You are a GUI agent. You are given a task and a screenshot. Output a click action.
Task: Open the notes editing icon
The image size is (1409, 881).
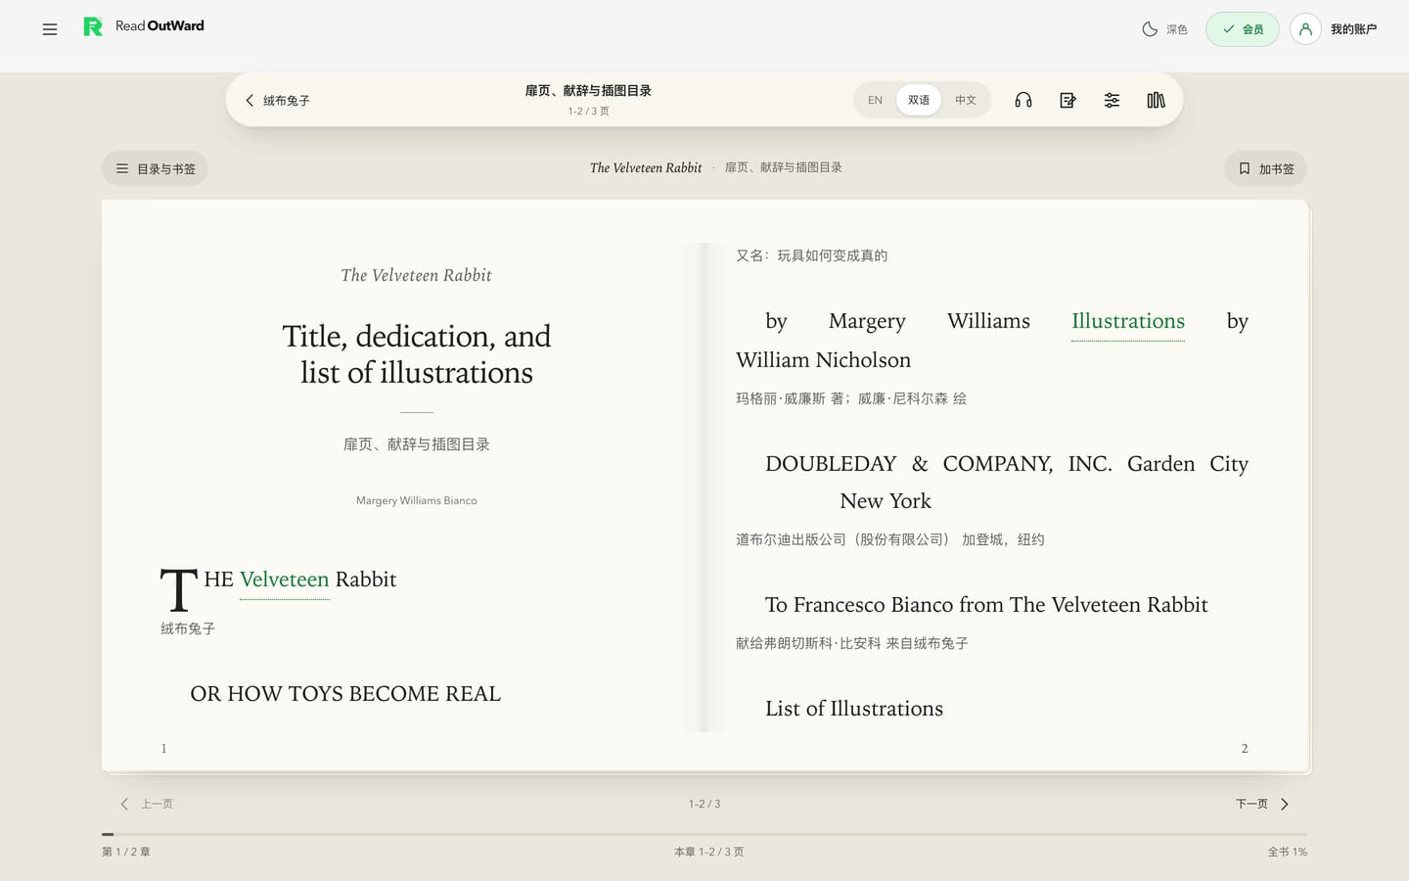point(1068,100)
